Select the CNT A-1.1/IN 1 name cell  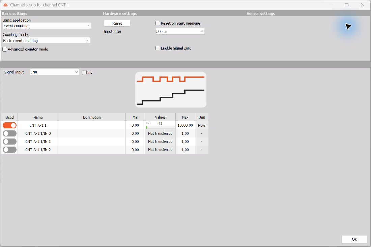pyautogui.click(x=38, y=142)
